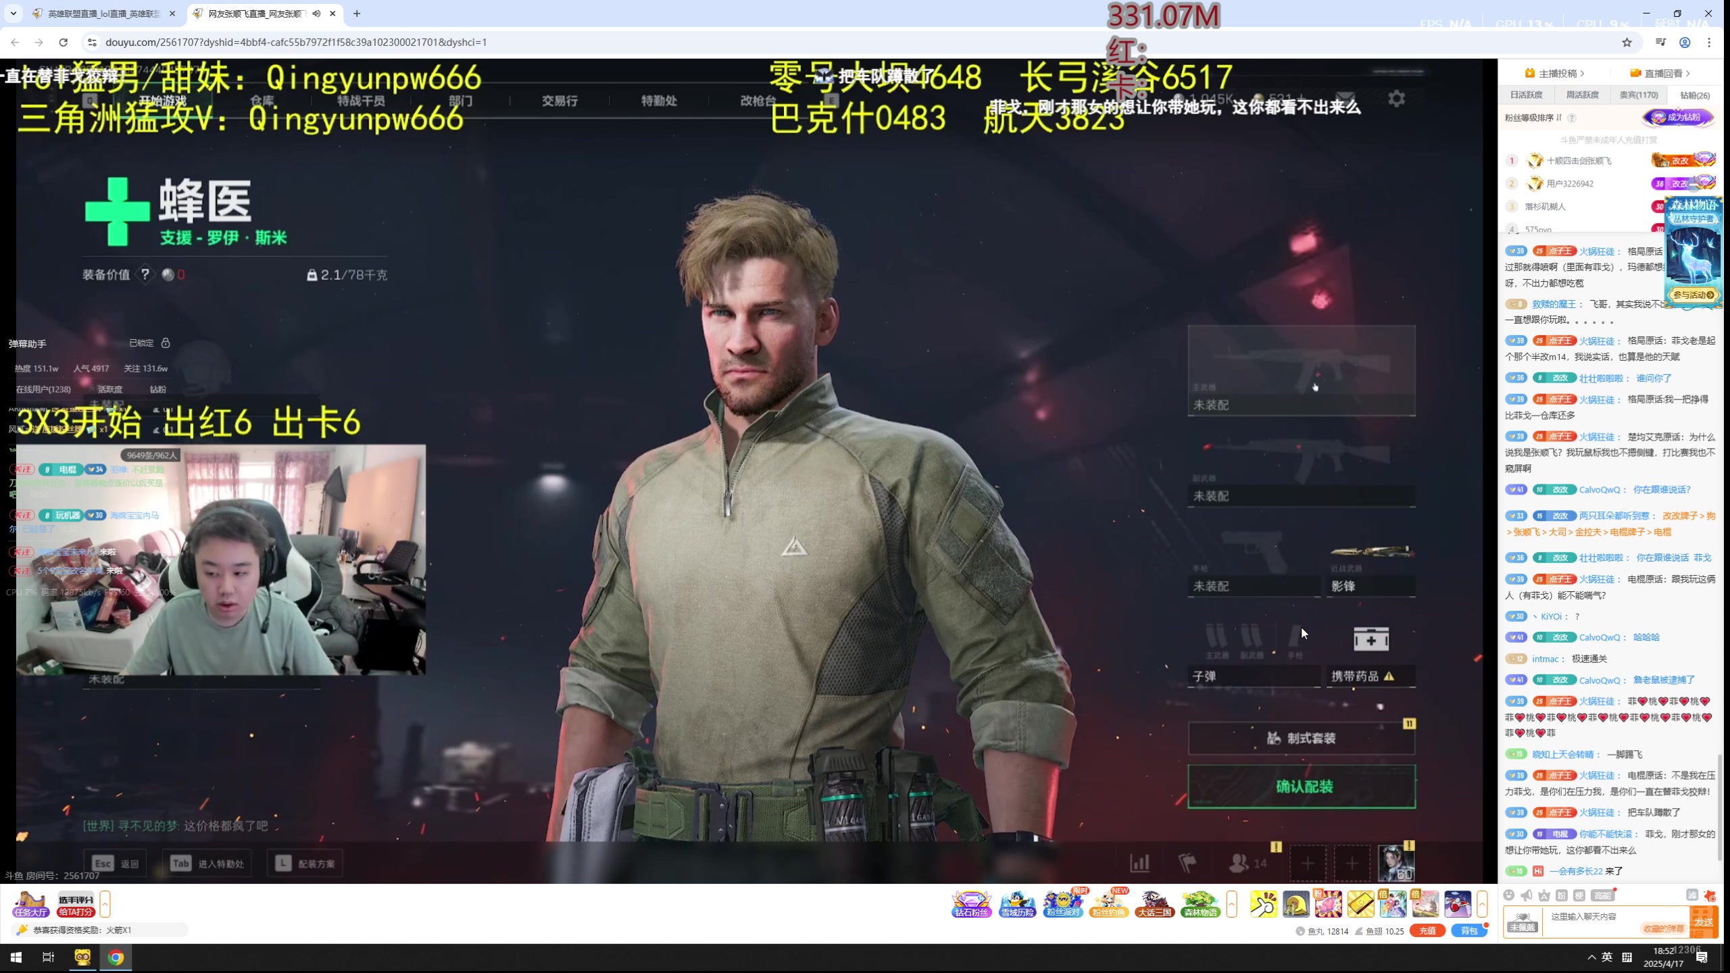1730x973 pixels.
Task: Open the 森林物语 activity icon
Action: click(1200, 904)
